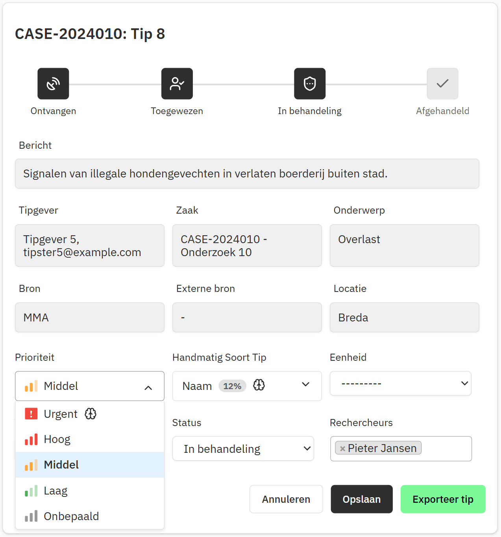Pick the Onbepaald priority option
The image size is (501, 537).
pyautogui.click(x=71, y=516)
